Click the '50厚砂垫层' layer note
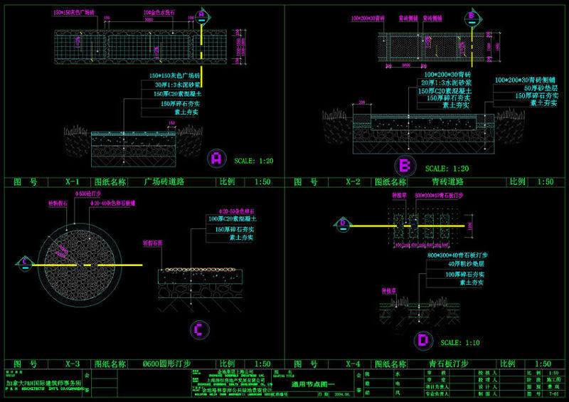The width and height of the screenshot is (569, 402). [x=541, y=88]
